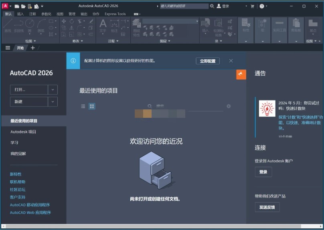Click the 新建 button
324x230 pixels.
tap(29, 102)
